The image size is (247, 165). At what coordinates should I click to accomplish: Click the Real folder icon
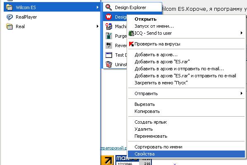click(9, 26)
